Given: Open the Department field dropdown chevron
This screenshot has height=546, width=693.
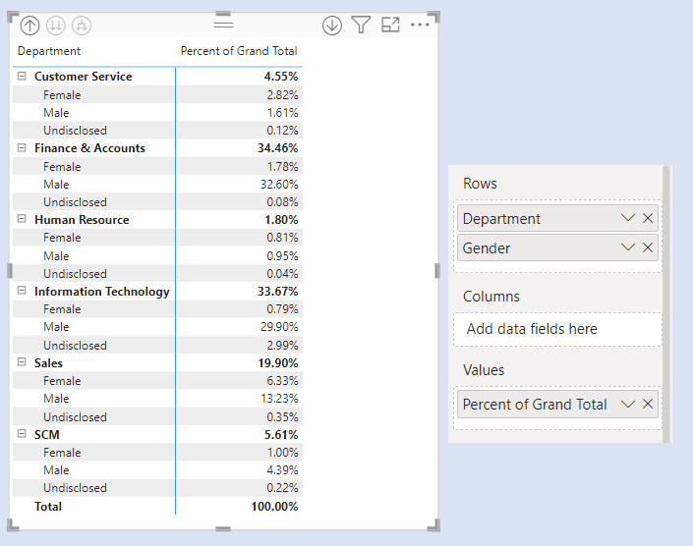Looking at the screenshot, I should point(628,218).
